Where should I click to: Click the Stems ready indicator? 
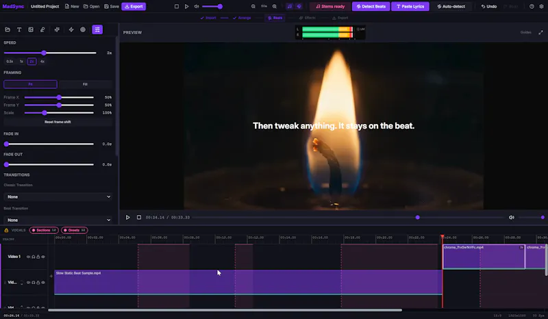330,6
